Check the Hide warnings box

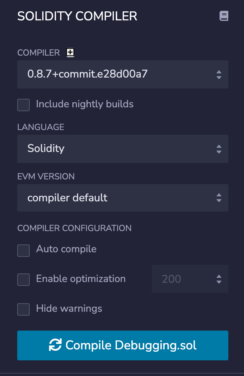(x=23, y=309)
